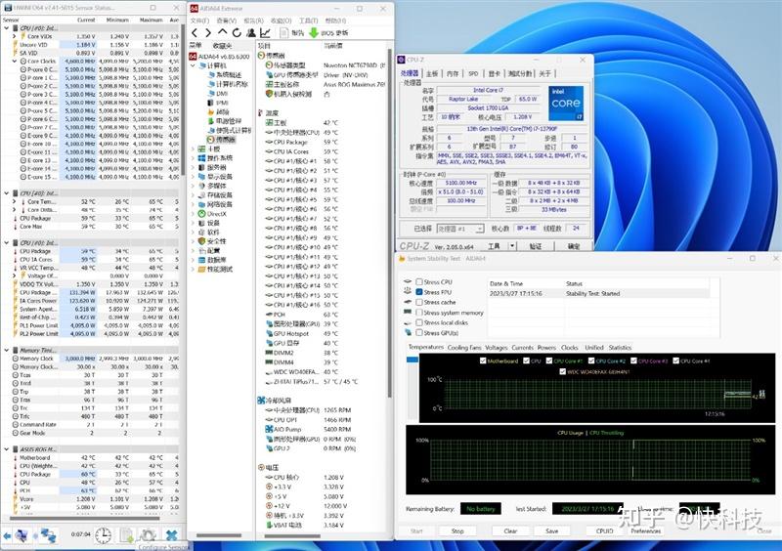
Task: Switch to SPD tab in CPU-Z
Action: coord(473,73)
